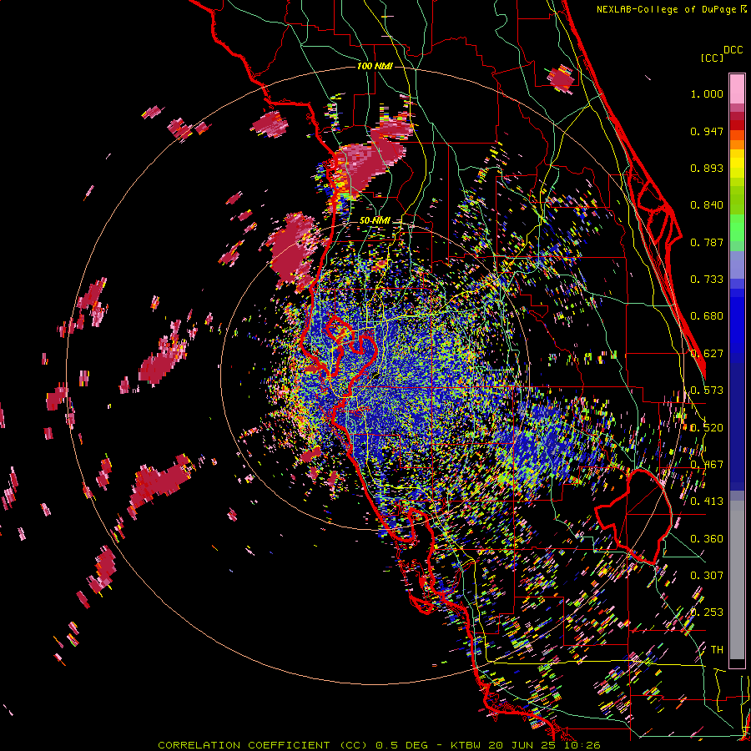
Task: Select the 0.253 legend value
Action: [707, 612]
